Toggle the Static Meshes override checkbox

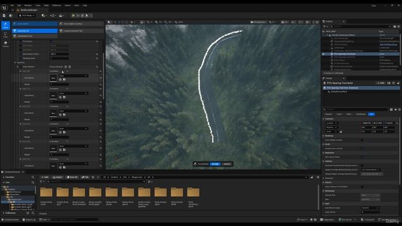coord(21,67)
